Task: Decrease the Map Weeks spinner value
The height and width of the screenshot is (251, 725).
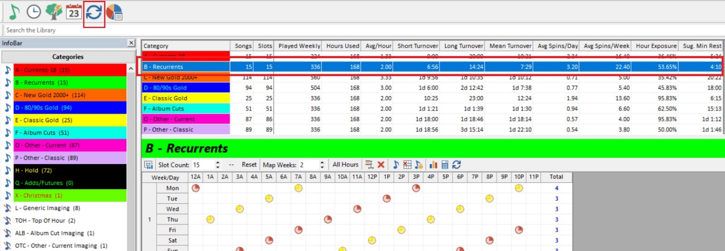Action: pos(322,167)
